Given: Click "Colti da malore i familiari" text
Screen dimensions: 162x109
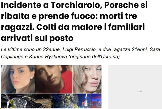Looking at the screenshot, I should tap(90, 27).
